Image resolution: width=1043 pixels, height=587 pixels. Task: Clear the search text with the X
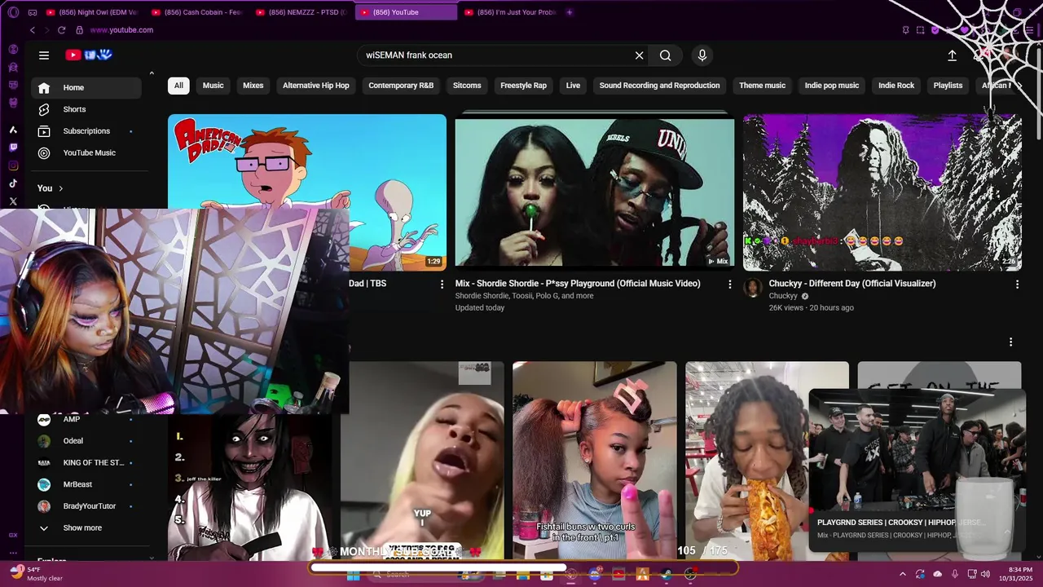click(640, 55)
